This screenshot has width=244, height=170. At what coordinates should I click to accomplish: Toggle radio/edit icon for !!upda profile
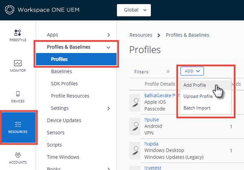click(135, 150)
